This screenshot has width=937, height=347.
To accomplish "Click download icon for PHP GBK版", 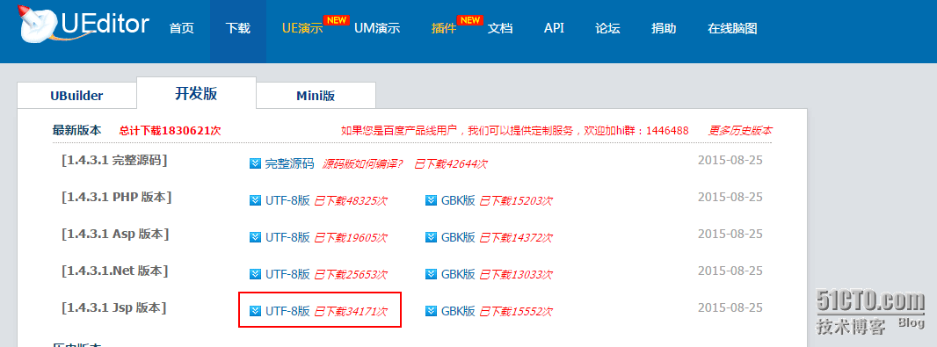I will [432, 200].
